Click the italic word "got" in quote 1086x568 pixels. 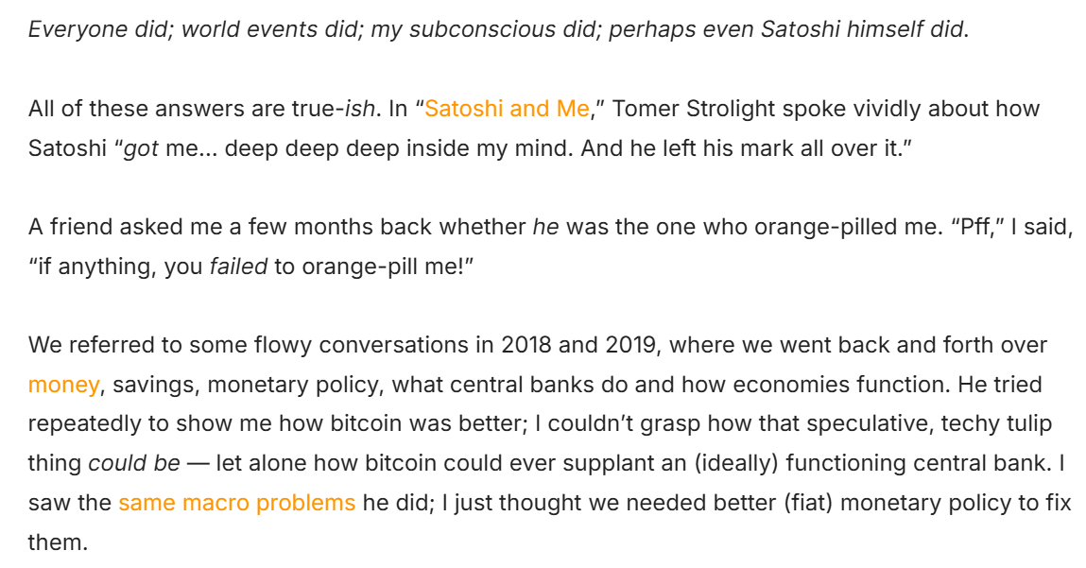(x=141, y=149)
